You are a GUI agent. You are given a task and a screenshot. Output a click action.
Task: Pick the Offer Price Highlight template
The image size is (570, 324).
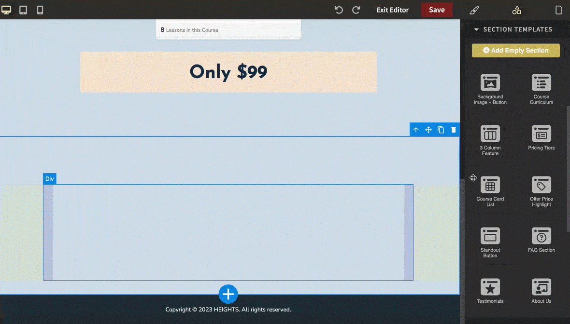pos(541,191)
